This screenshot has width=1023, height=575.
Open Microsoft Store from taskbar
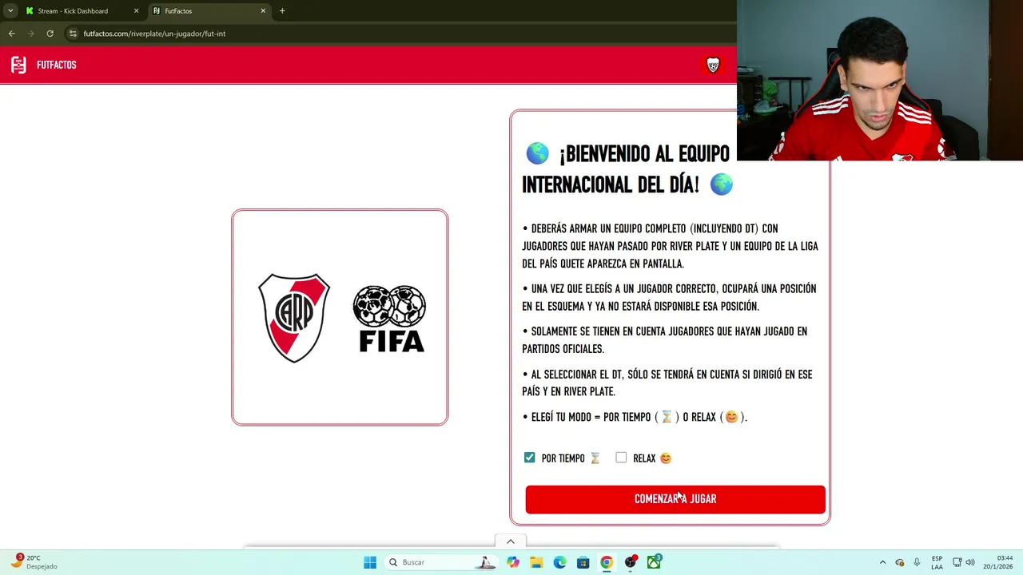click(x=583, y=562)
